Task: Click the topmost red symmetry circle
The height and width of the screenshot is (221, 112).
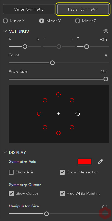Action: 58,94
